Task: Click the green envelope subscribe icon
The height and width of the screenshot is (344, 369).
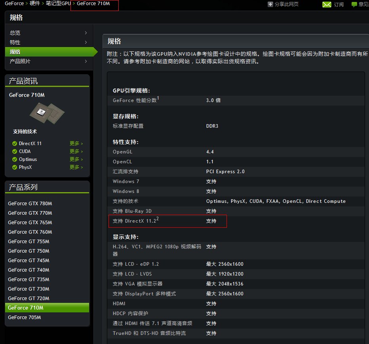Action: point(327,4)
